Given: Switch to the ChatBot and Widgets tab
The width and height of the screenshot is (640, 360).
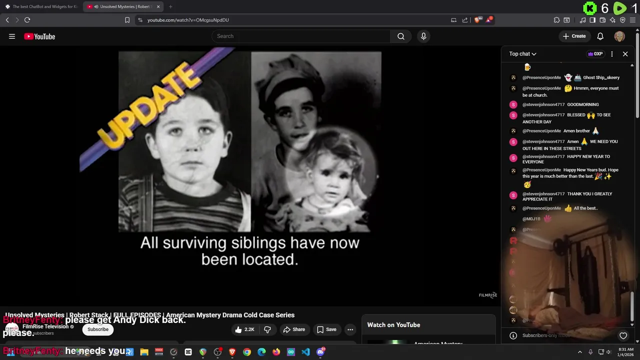Looking at the screenshot, I should pyautogui.click(x=41, y=6).
